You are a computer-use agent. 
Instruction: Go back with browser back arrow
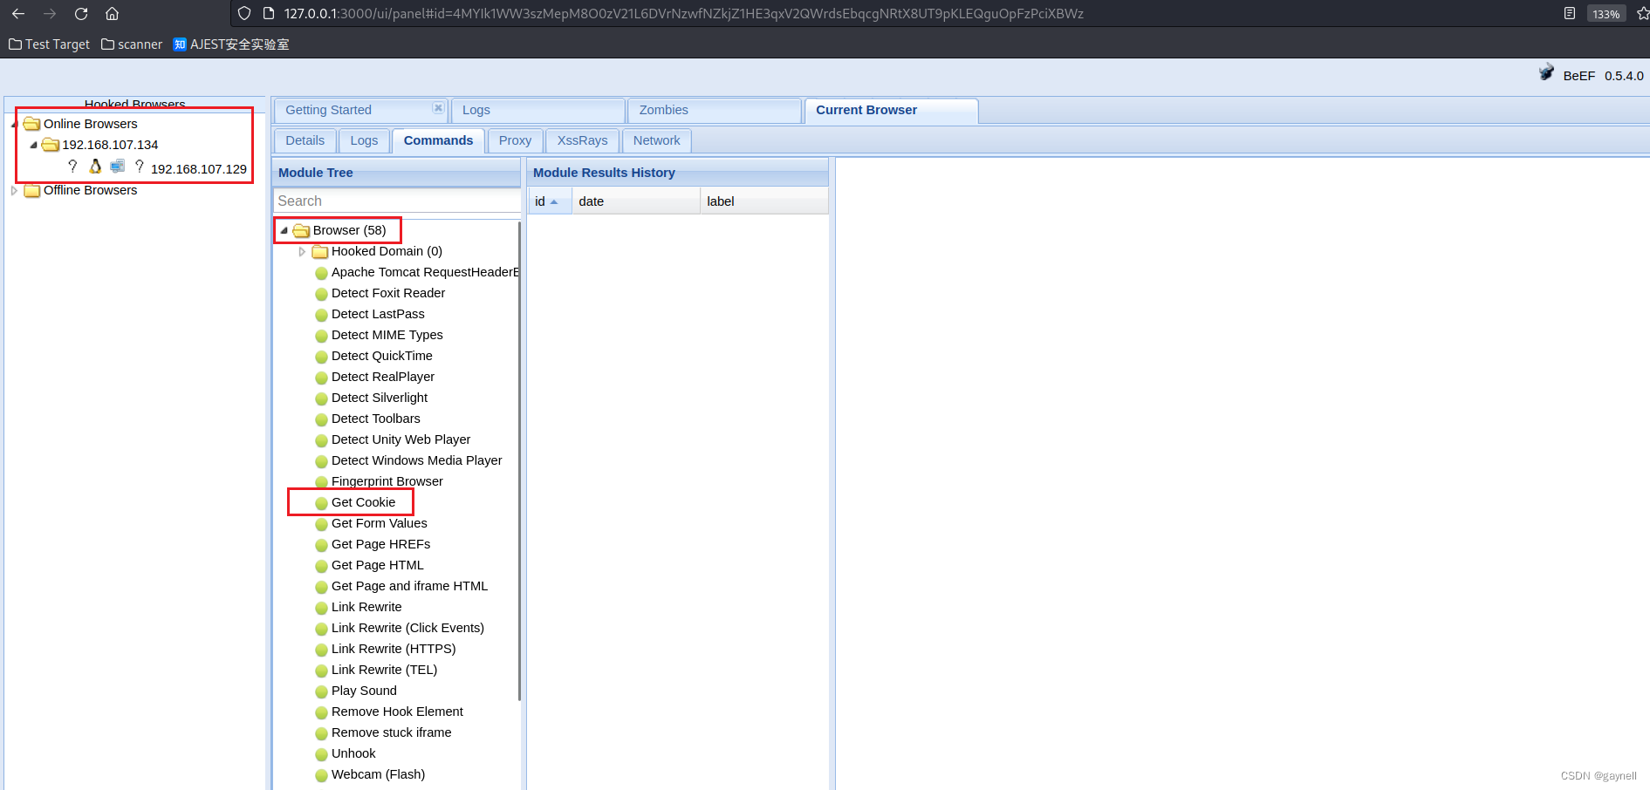click(x=17, y=14)
